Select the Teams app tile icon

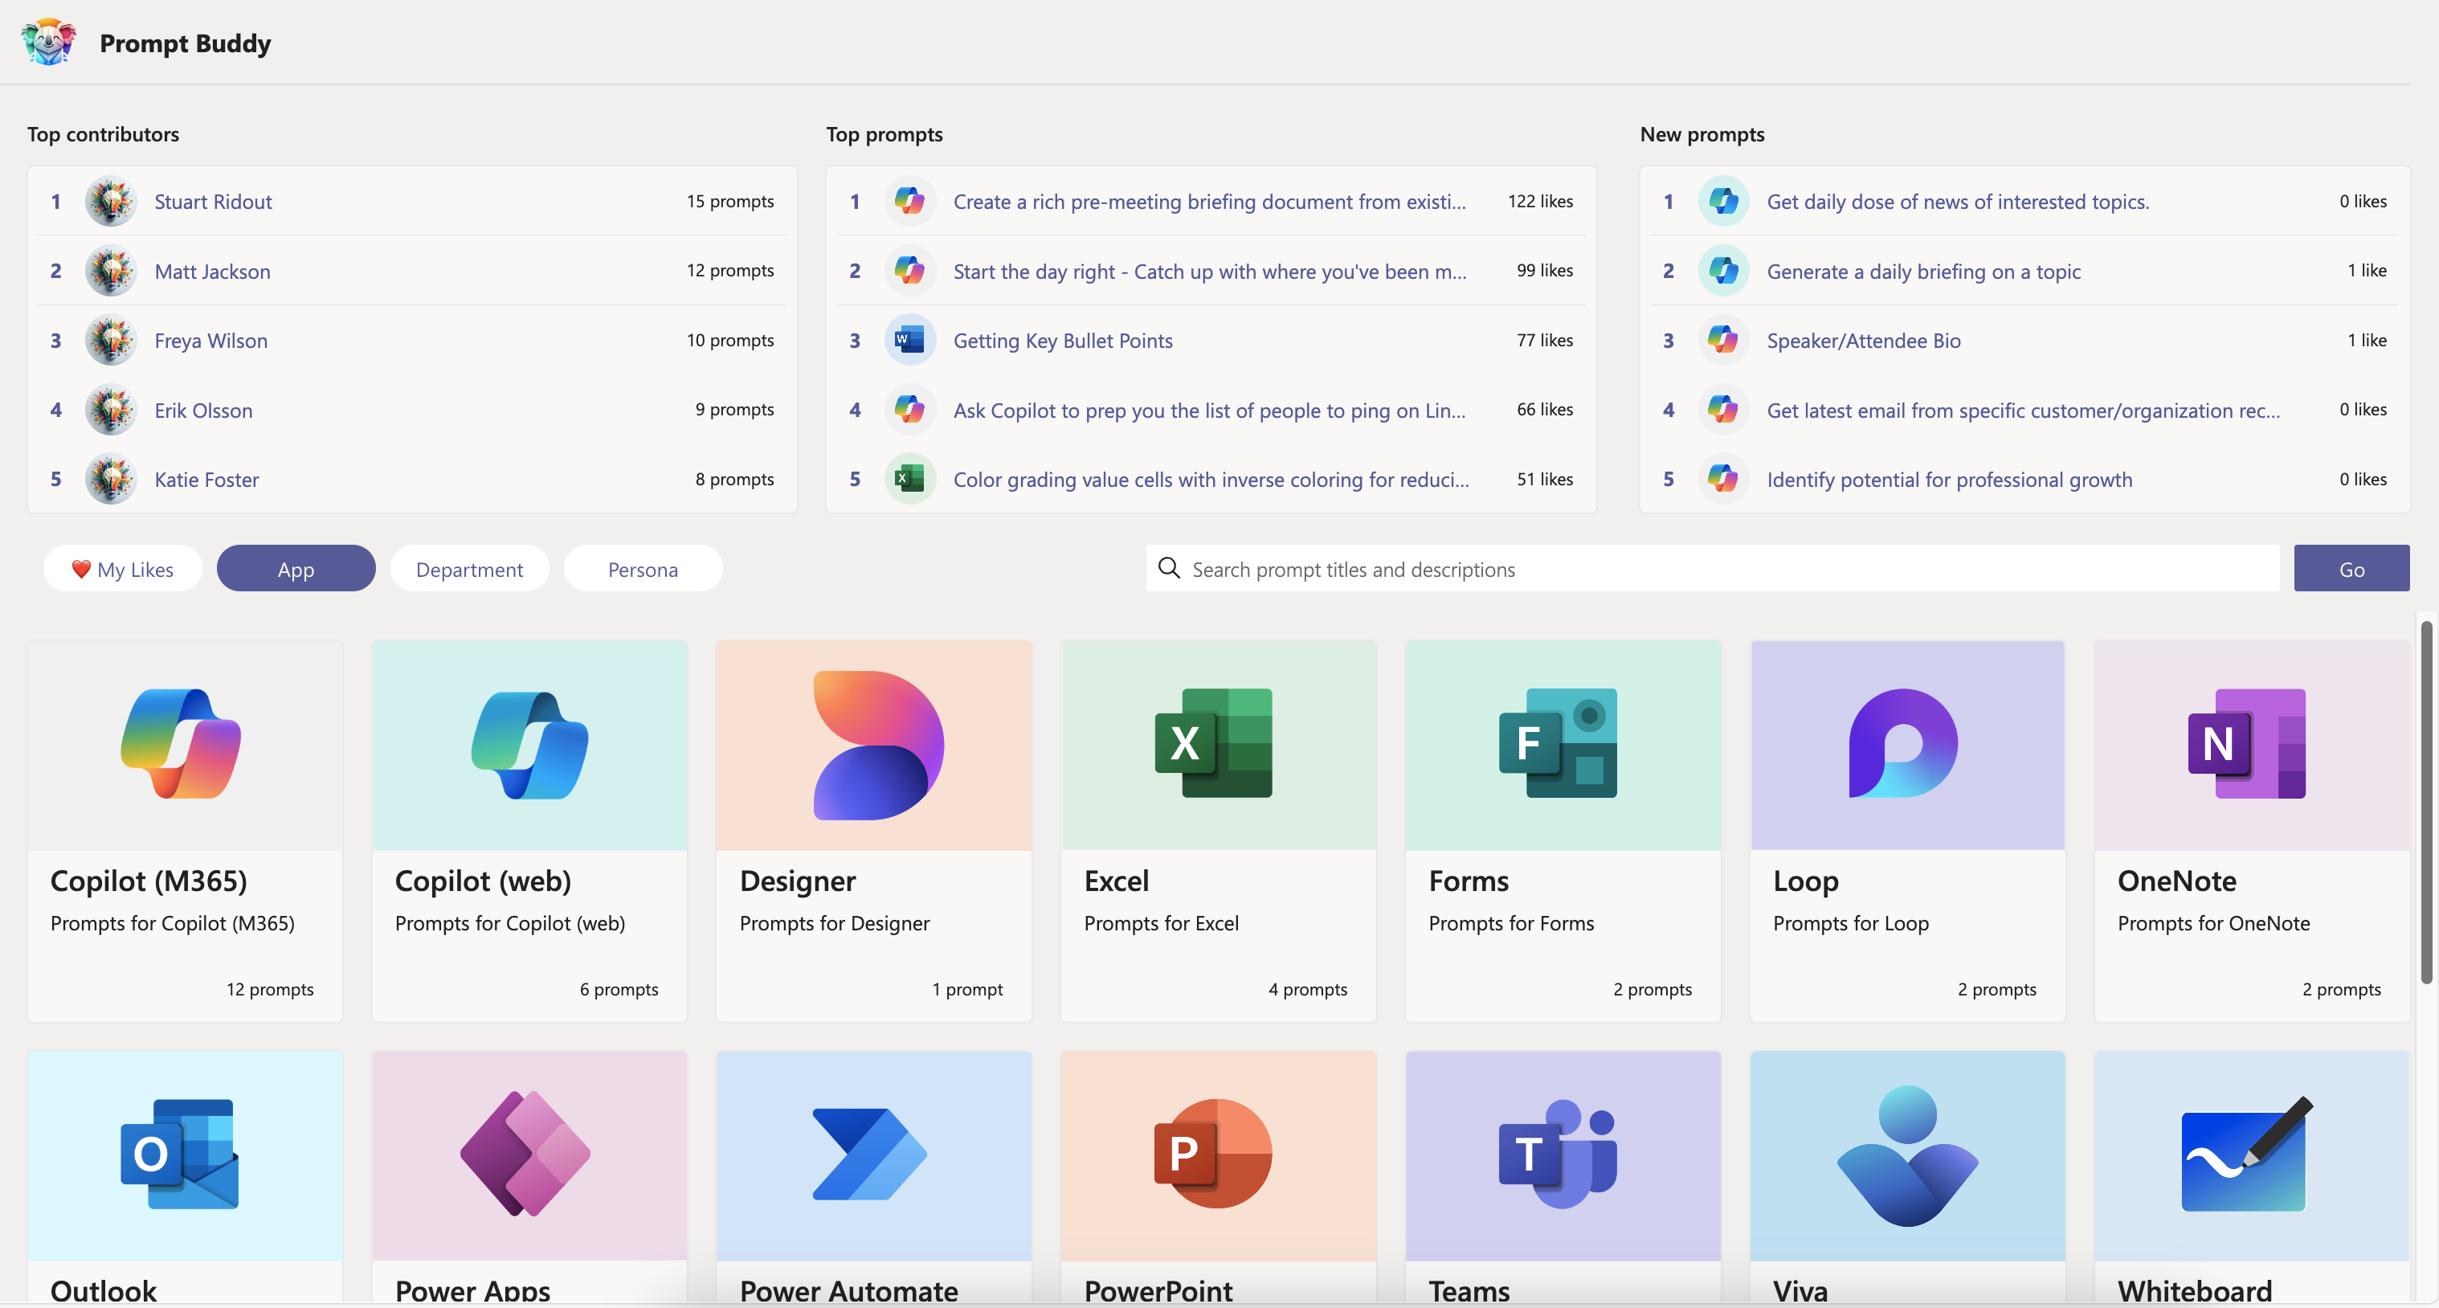tap(1558, 1154)
